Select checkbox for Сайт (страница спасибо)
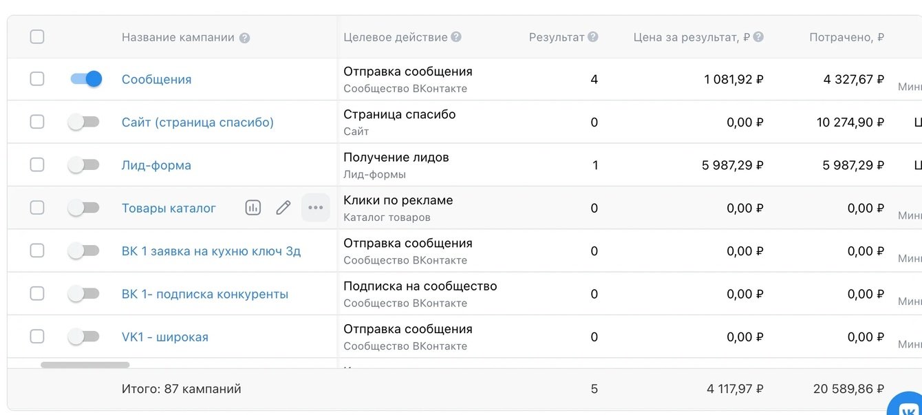 [37, 123]
